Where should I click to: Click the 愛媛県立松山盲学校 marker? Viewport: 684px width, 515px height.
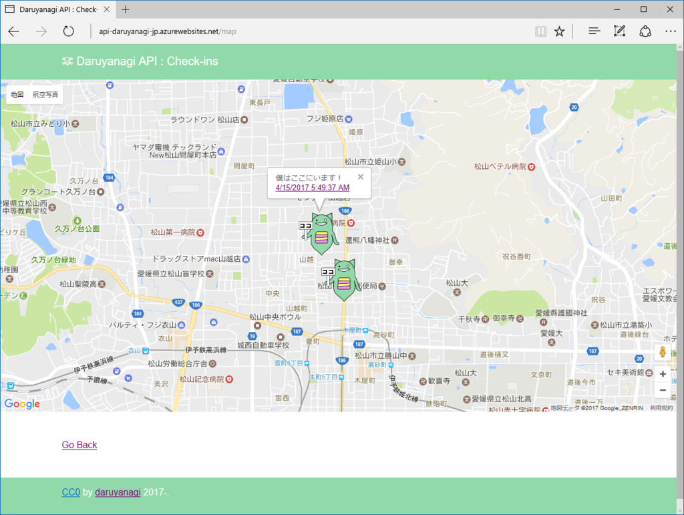tap(210, 274)
